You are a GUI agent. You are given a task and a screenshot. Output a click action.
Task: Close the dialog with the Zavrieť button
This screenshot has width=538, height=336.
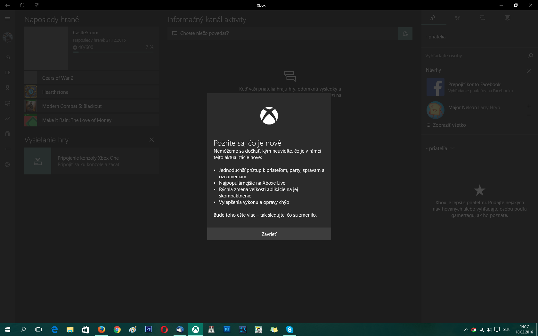coord(269,234)
